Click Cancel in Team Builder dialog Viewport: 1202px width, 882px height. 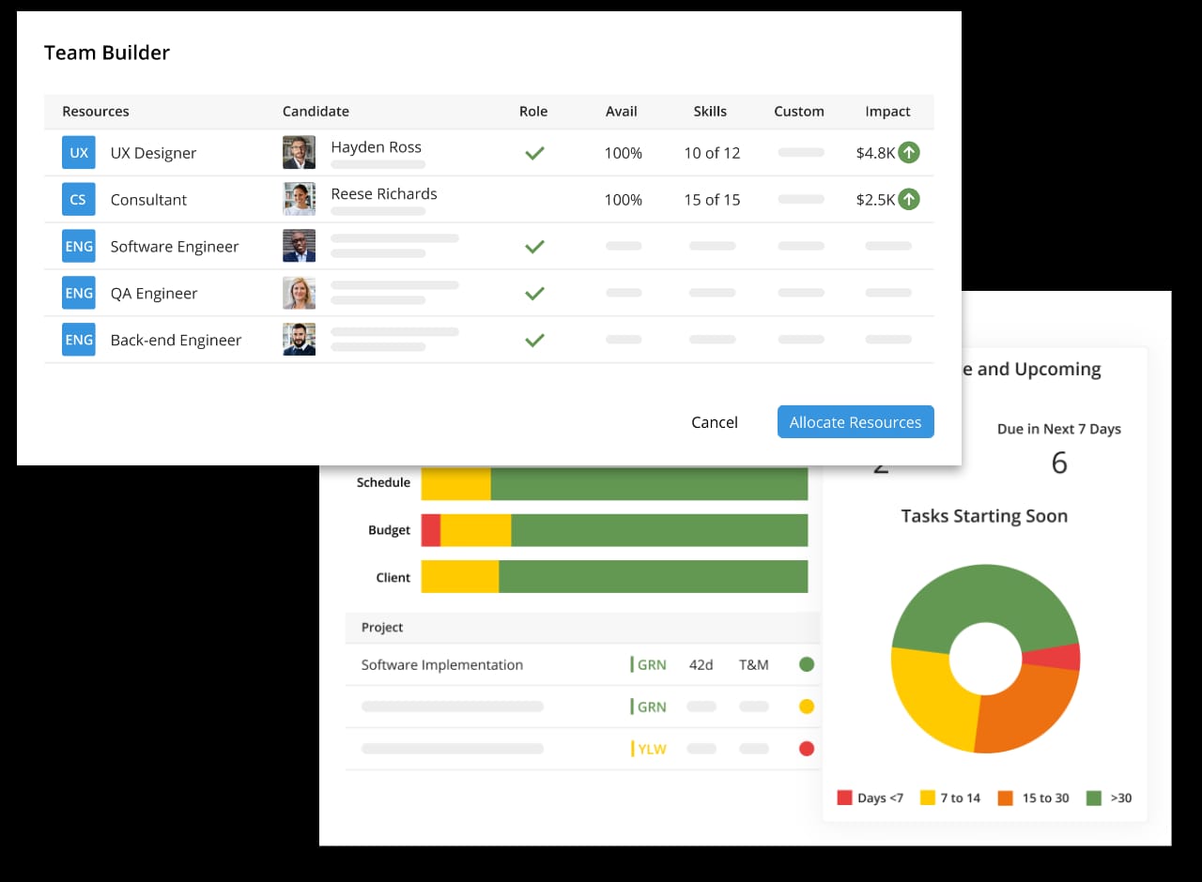(x=715, y=422)
